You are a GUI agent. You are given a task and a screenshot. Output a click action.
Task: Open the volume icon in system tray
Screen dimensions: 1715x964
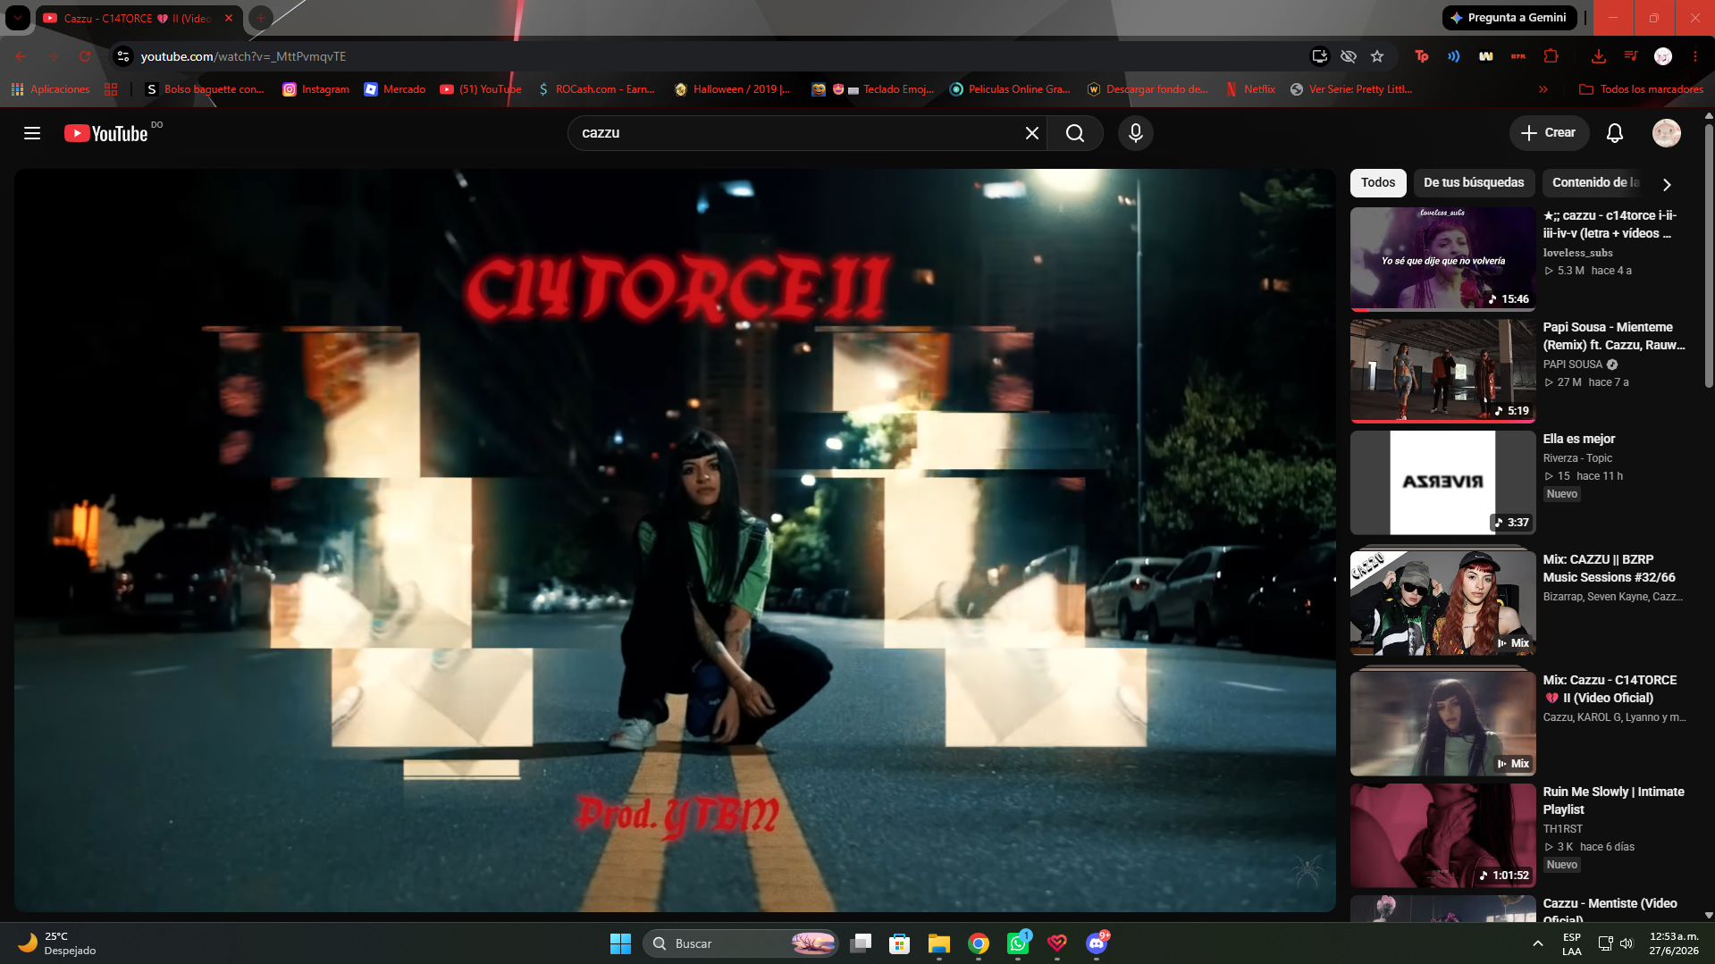pos(1627,943)
